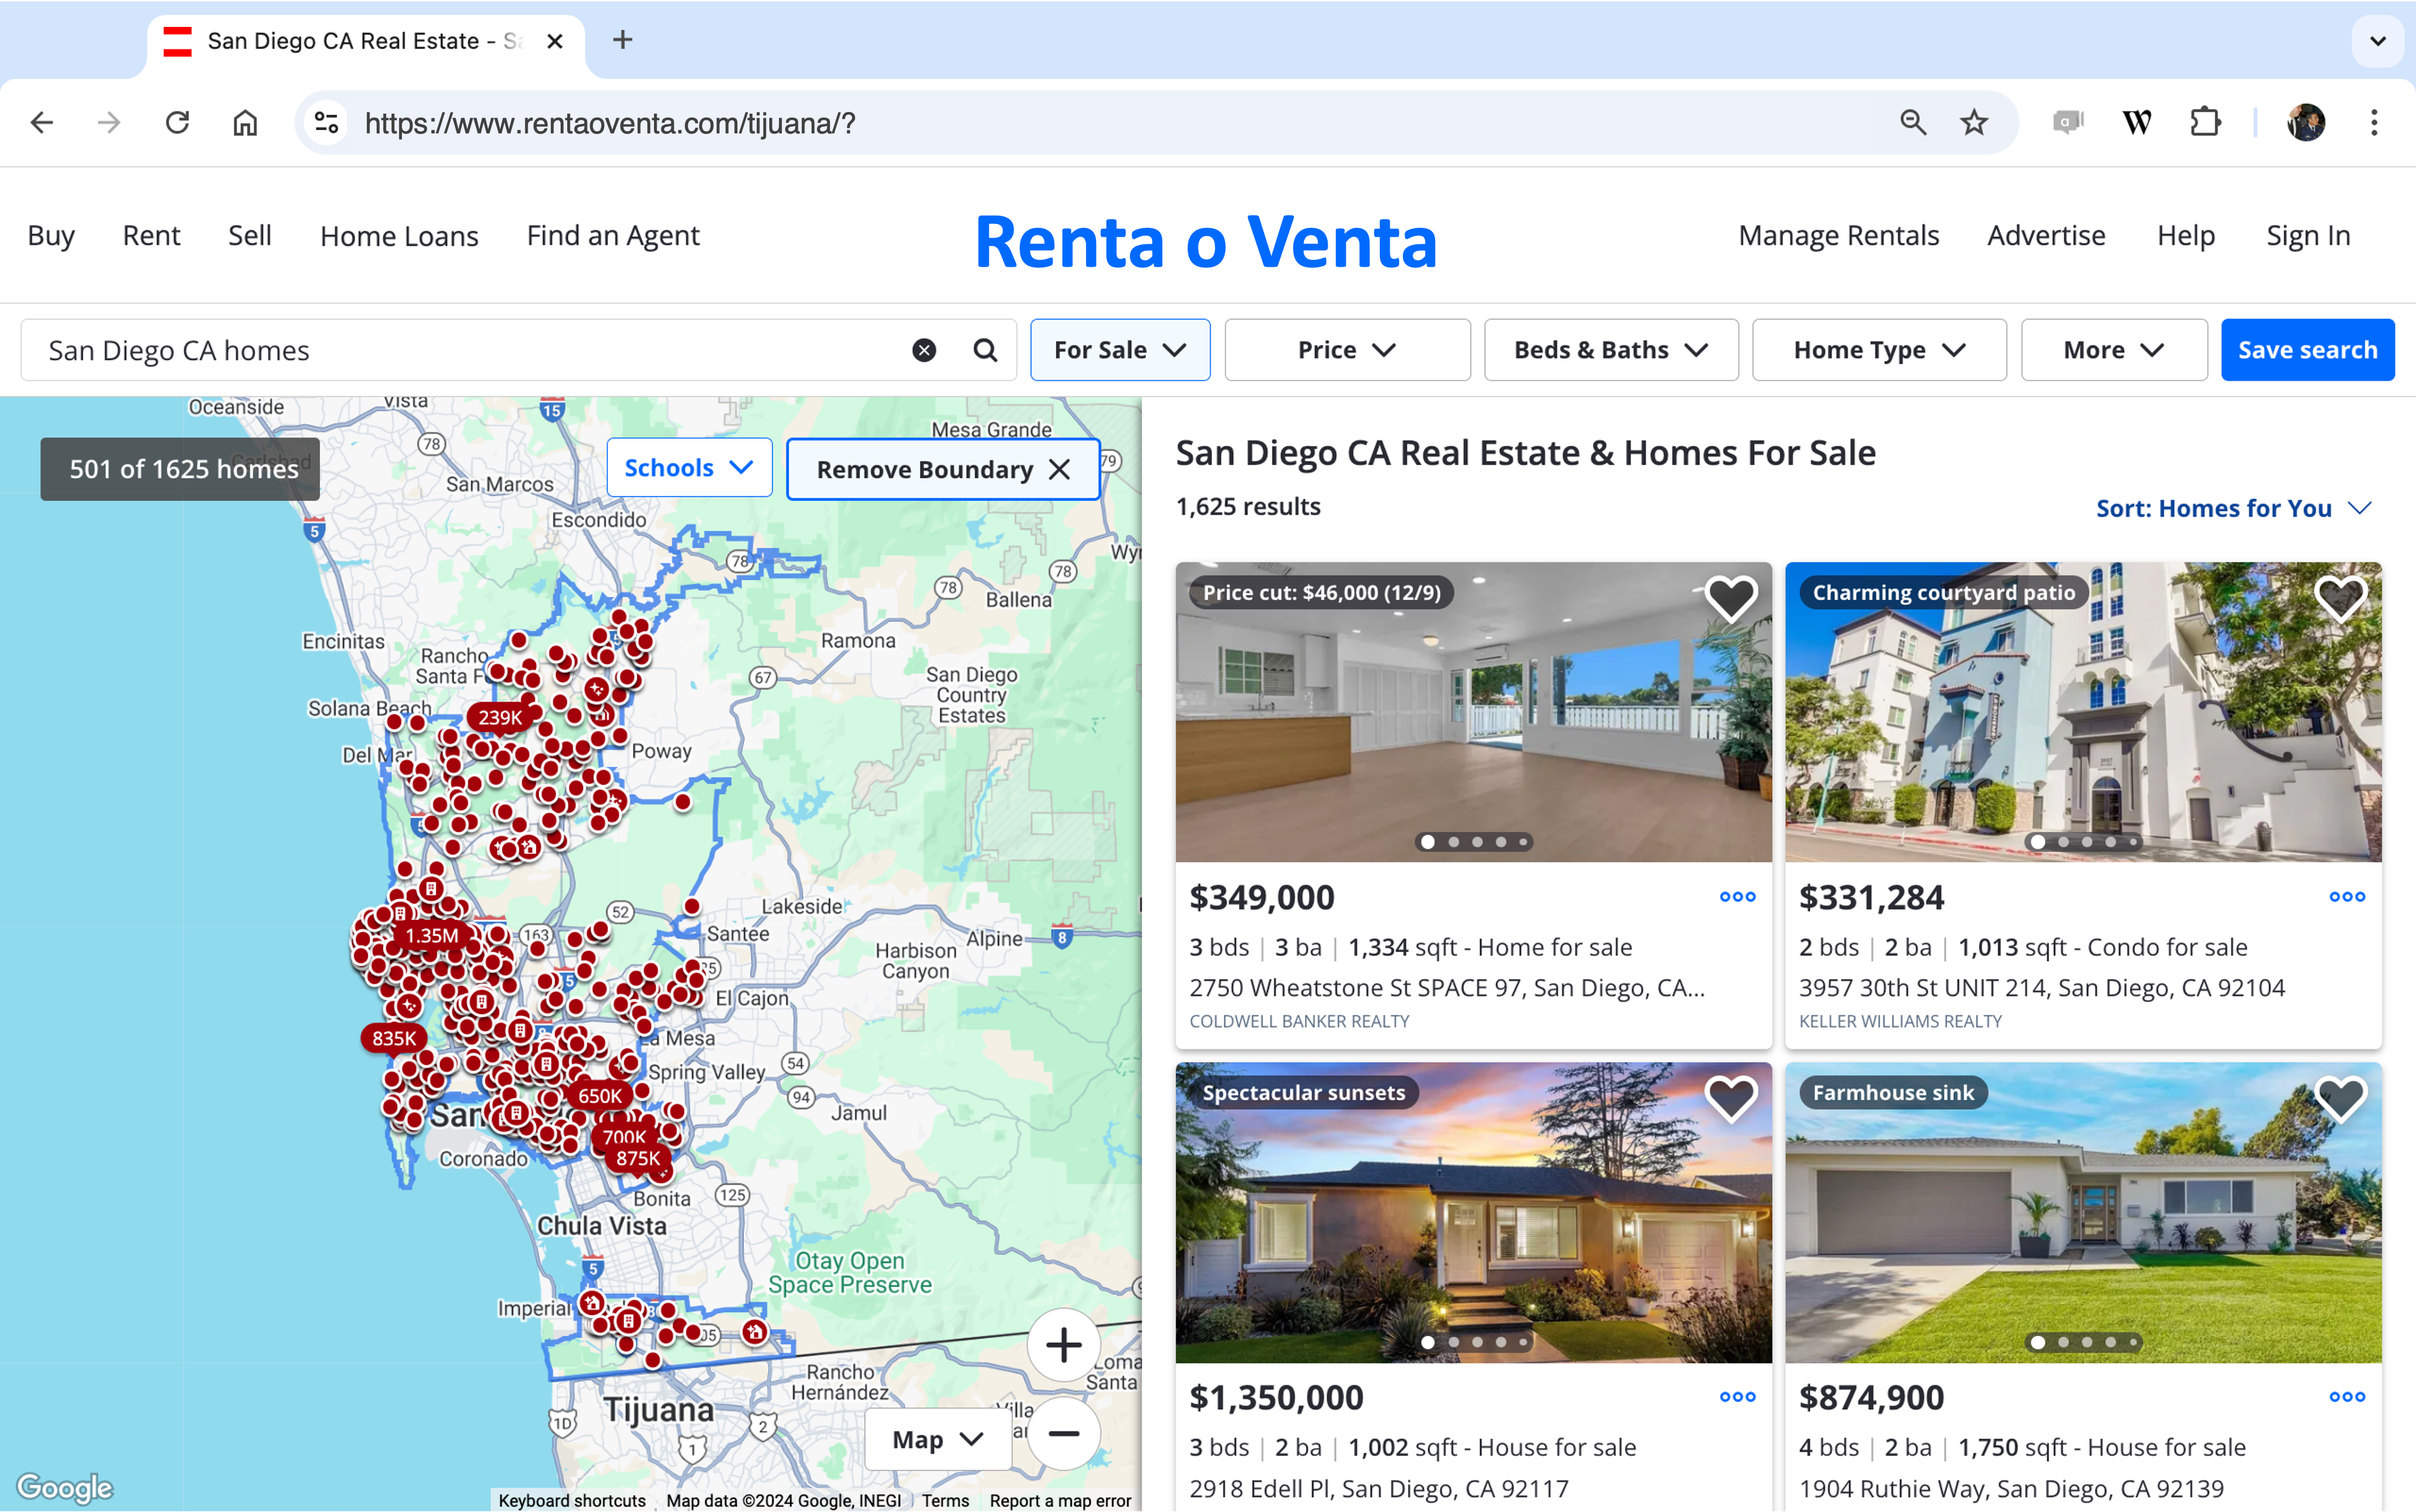
Task: Toggle favorite heart on the Spectacular sunsets listing
Action: pyautogui.click(x=1731, y=1099)
